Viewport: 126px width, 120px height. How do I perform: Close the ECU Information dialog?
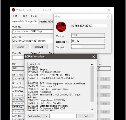pyautogui.click(x=94, y=57)
